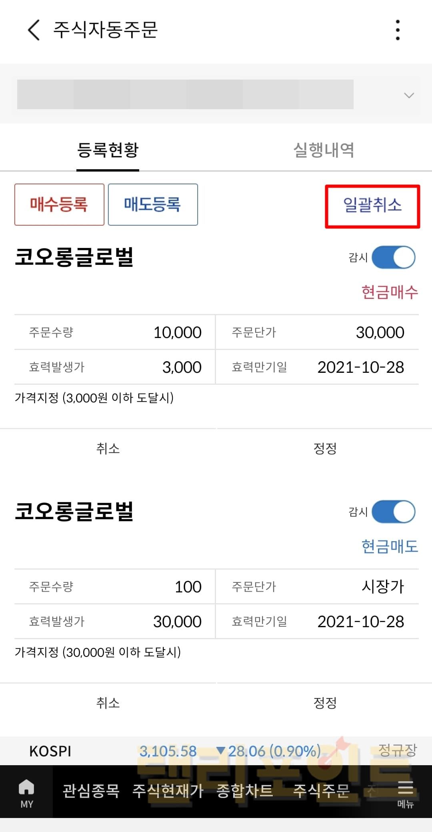Viewport: 432px width, 832px height.
Task: Open the 메뉴 hamburger menu
Action: click(x=405, y=793)
